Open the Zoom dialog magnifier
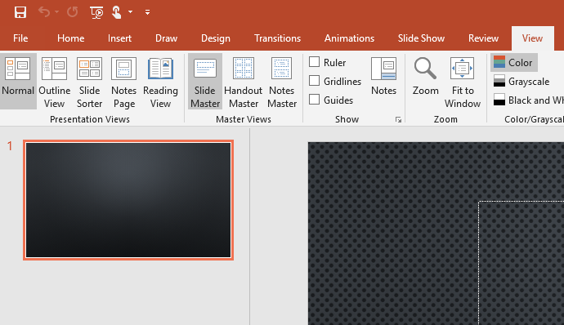The height and width of the screenshot is (325, 564). point(426,76)
